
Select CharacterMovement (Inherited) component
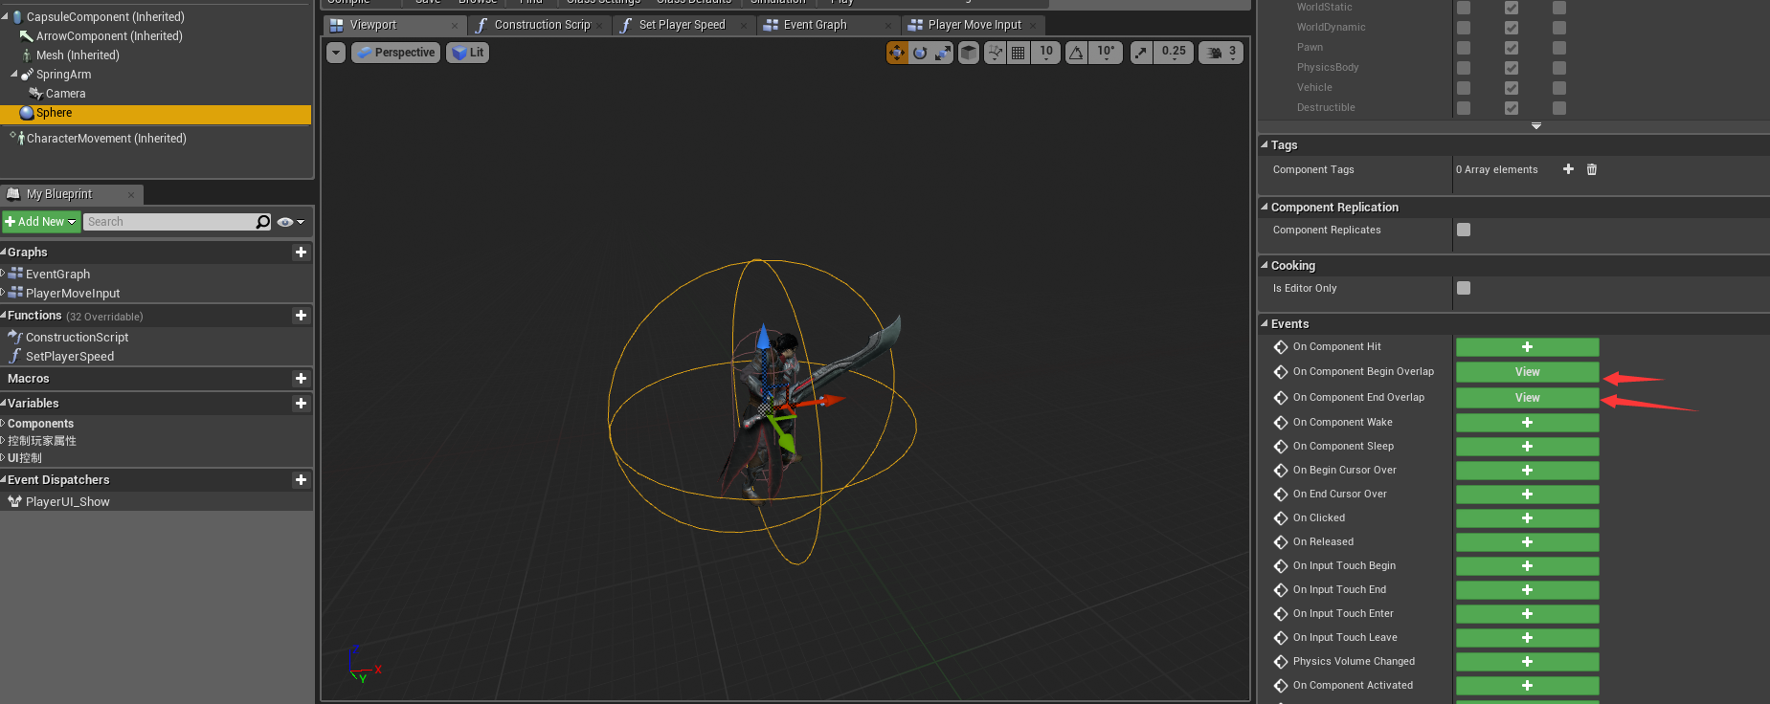click(x=106, y=139)
